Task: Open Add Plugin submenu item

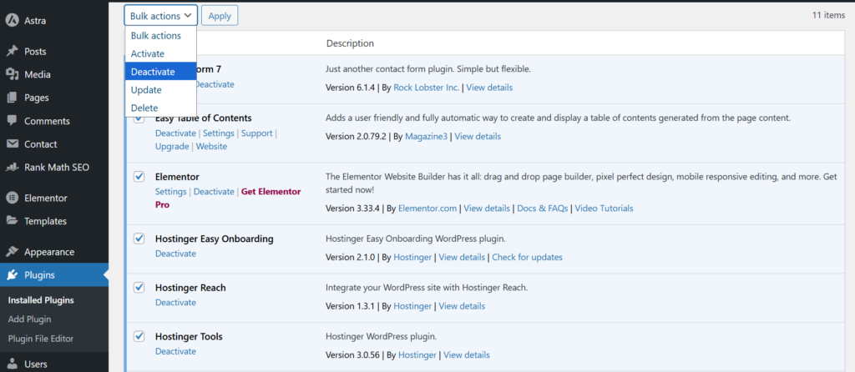Action: point(29,319)
